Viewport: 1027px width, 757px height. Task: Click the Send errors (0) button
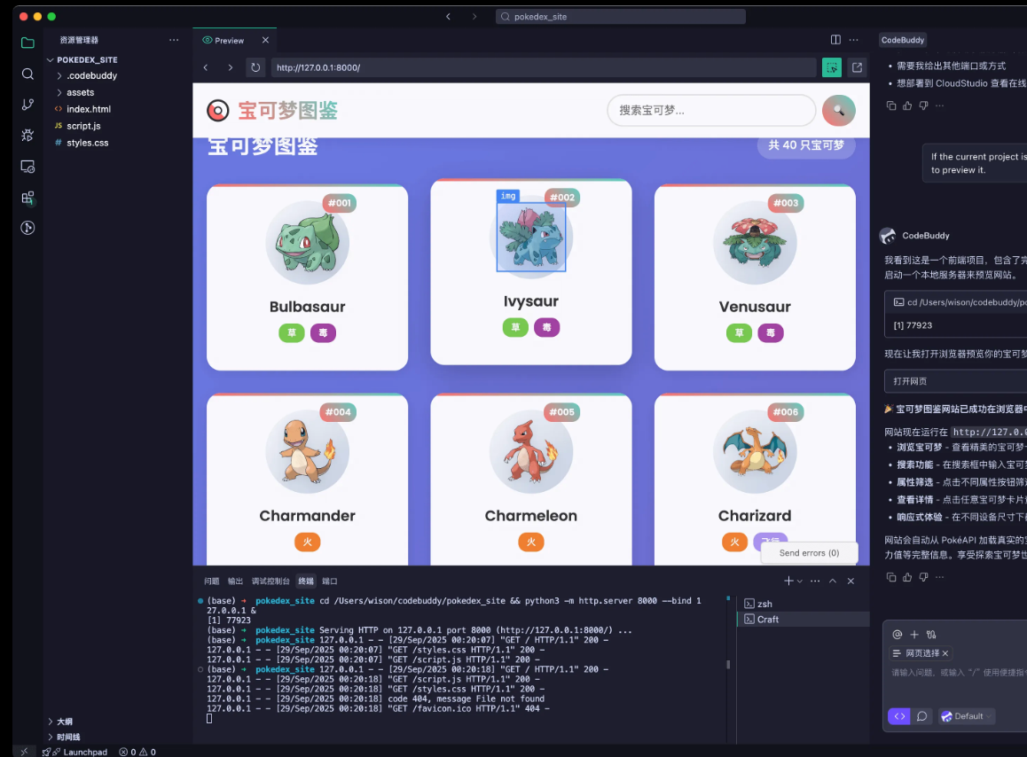[x=809, y=553]
